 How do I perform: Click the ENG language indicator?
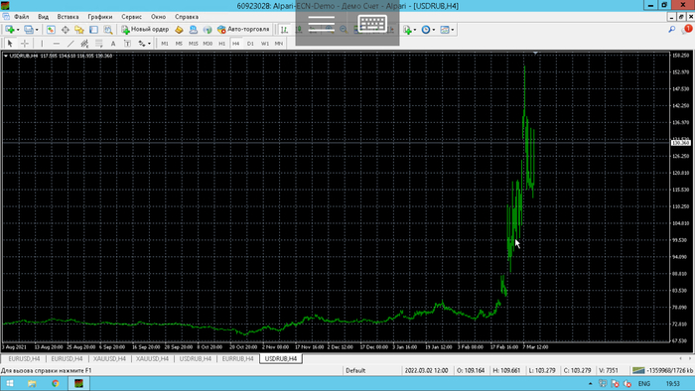pos(644,383)
